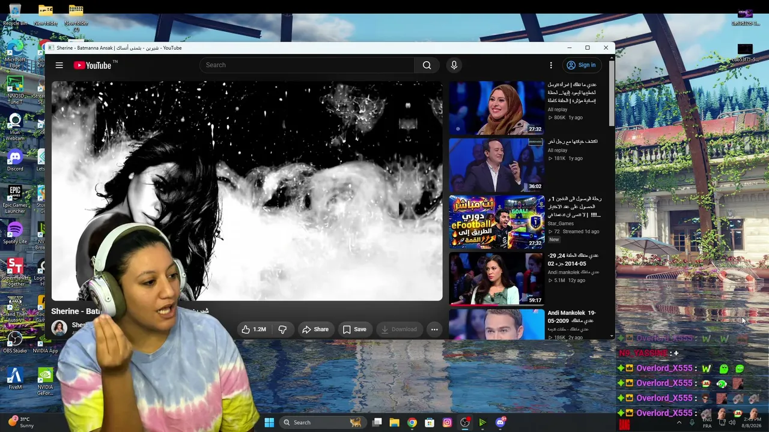Image resolution: width=769 pixels, height=432 pixels.
Task: Dislike the Sherine video
Action: pos(282,329)
